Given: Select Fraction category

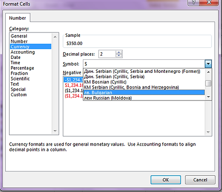Looking at the screenshot, I should pos(31,73).
